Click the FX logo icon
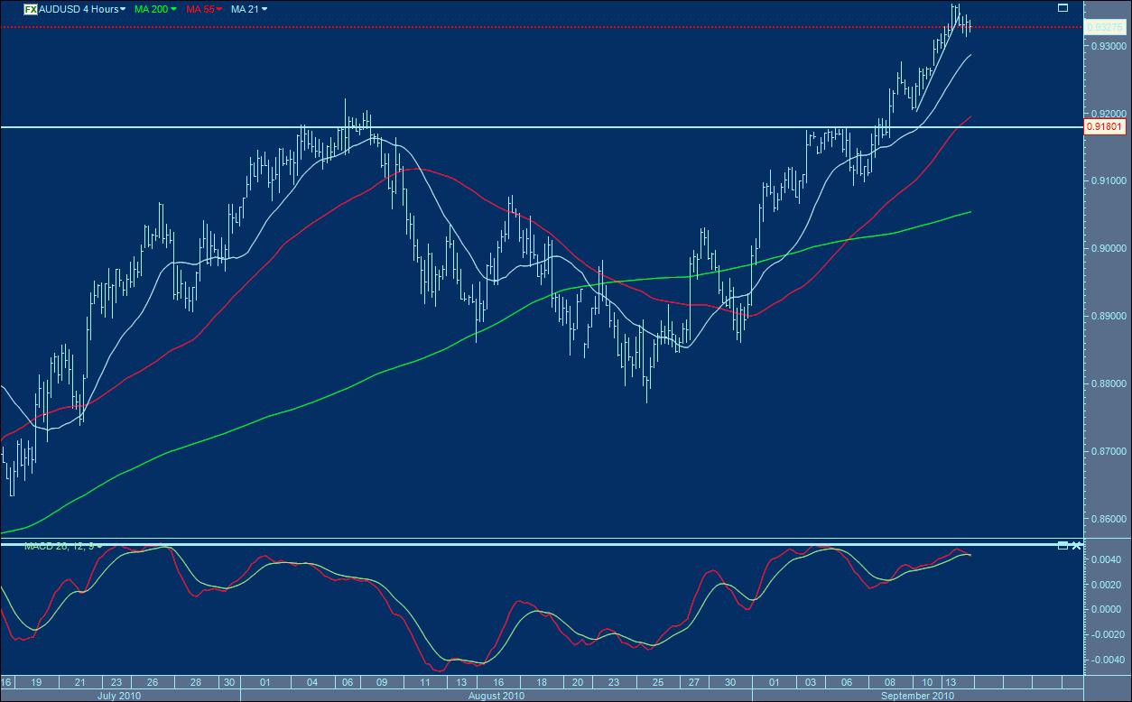The height and width of the screenshot is (702, 1132). click(29, 8)
